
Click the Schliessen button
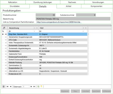pos(106,91)
